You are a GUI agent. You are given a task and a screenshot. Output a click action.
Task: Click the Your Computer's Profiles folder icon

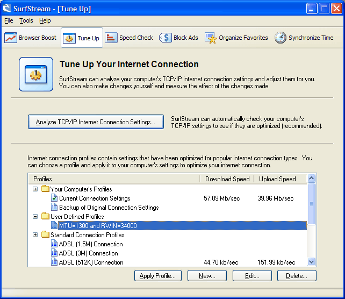(45, 189)
